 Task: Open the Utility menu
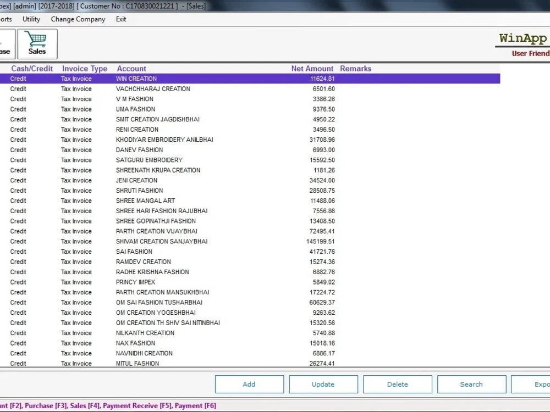pos(31,19)
